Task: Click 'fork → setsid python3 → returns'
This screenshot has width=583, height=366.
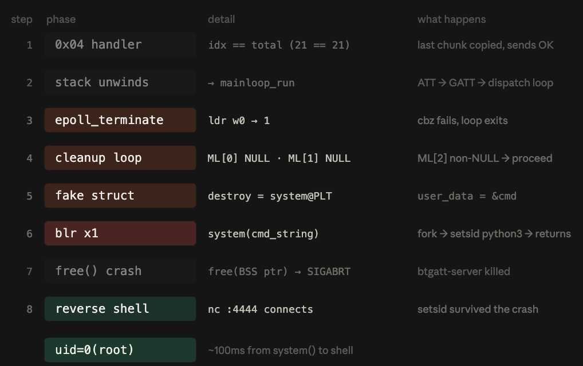Action: click(494, 234)
